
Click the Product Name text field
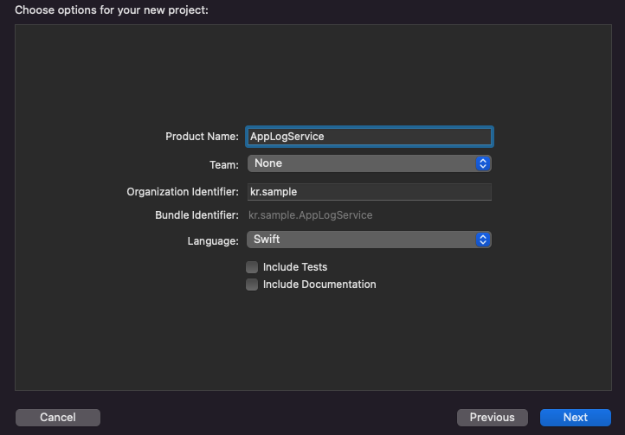tap(370, 137)
